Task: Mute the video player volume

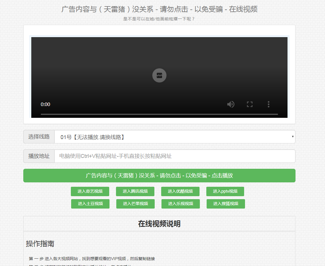Action: pyautogui.click(x=231, y=104)
